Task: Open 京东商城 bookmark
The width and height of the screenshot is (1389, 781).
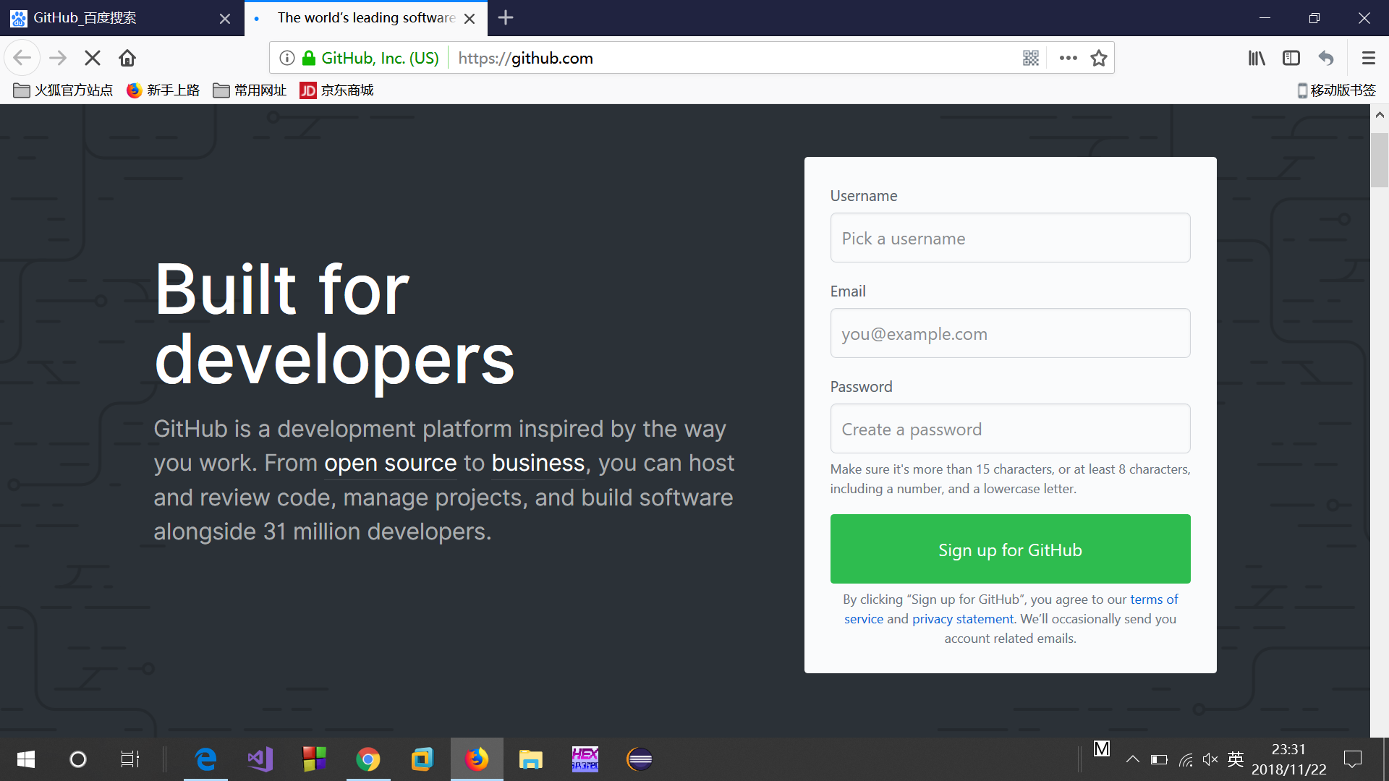Action: 337,90
